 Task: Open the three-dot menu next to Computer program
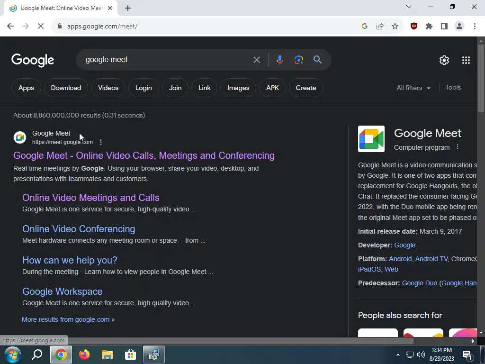[x=458, y=147]
